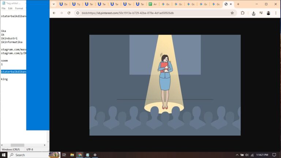This screenshot has width=281, height=158.
Task: Open the Action Center notifications icon
Action: coord(274,155)
